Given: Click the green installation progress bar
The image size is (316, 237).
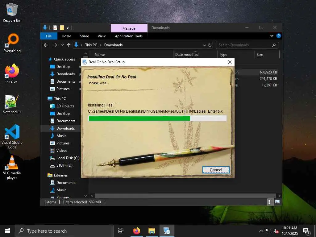Looking at the screenshot, I should pos(157,118).
